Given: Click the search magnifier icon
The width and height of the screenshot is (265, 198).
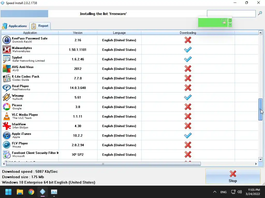Looking at the screenshot, I should click(260, 13).
